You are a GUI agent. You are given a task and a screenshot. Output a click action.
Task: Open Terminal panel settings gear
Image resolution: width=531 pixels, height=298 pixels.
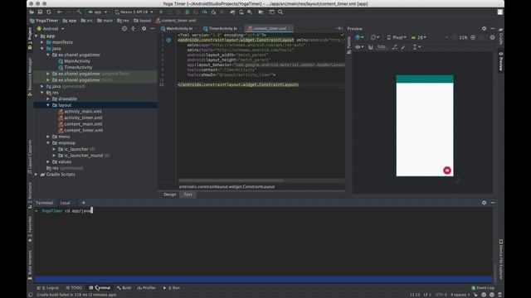[484, 202]
